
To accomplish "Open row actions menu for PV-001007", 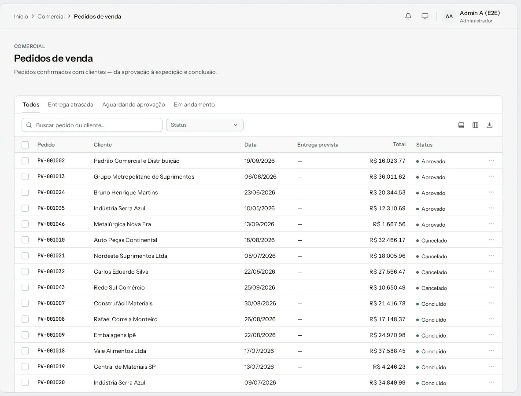I will [x=491, y=303].
